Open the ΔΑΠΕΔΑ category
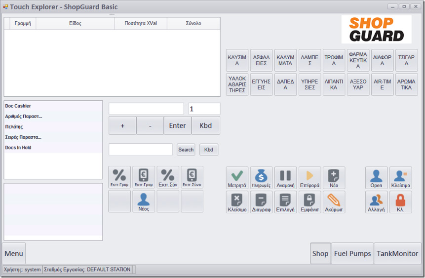Image resolution: width=425 pixels, height=278 pixels. pyautogui.click(x=285, y=84)
